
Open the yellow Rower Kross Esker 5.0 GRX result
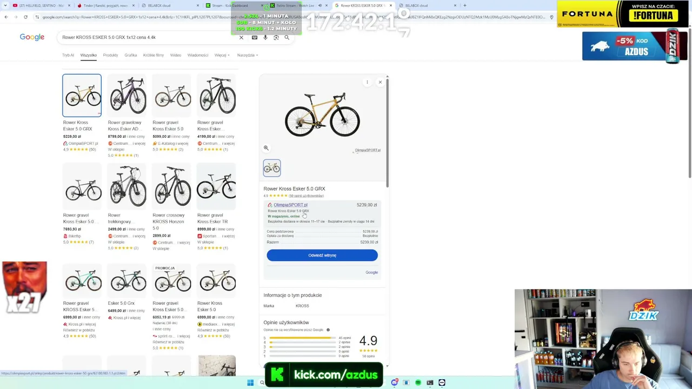tap(82, 96)
